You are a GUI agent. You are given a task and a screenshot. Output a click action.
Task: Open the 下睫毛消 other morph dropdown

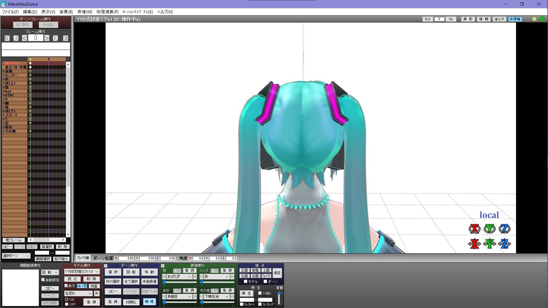[216, 297]
